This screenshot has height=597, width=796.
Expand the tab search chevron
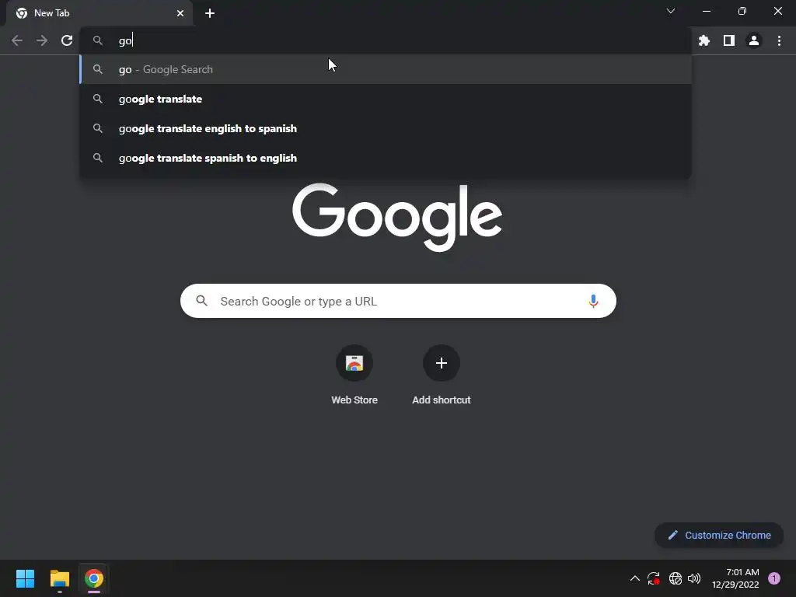[x=671, y=11]
